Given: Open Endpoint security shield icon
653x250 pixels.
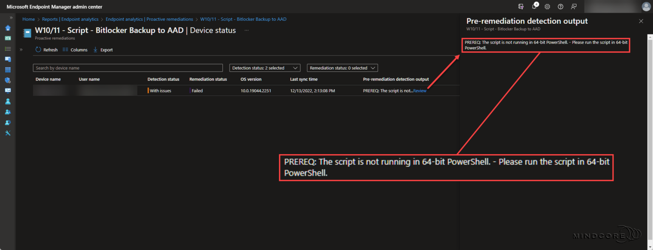Looking at the screenshot, I should (8, 80).
